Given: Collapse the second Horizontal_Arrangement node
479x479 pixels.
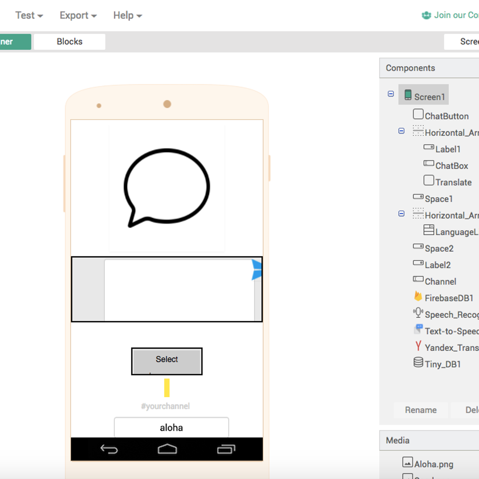Looking at the screenshot, I should click(401, 213).
